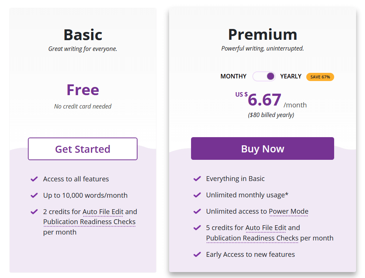Open the Power Mode link
365x278 pixels.
(288, 211)
